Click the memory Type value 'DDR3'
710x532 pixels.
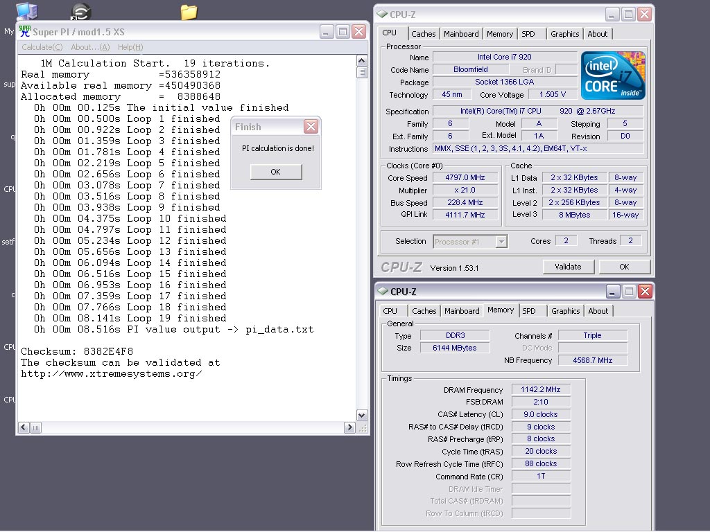[455, 336]
